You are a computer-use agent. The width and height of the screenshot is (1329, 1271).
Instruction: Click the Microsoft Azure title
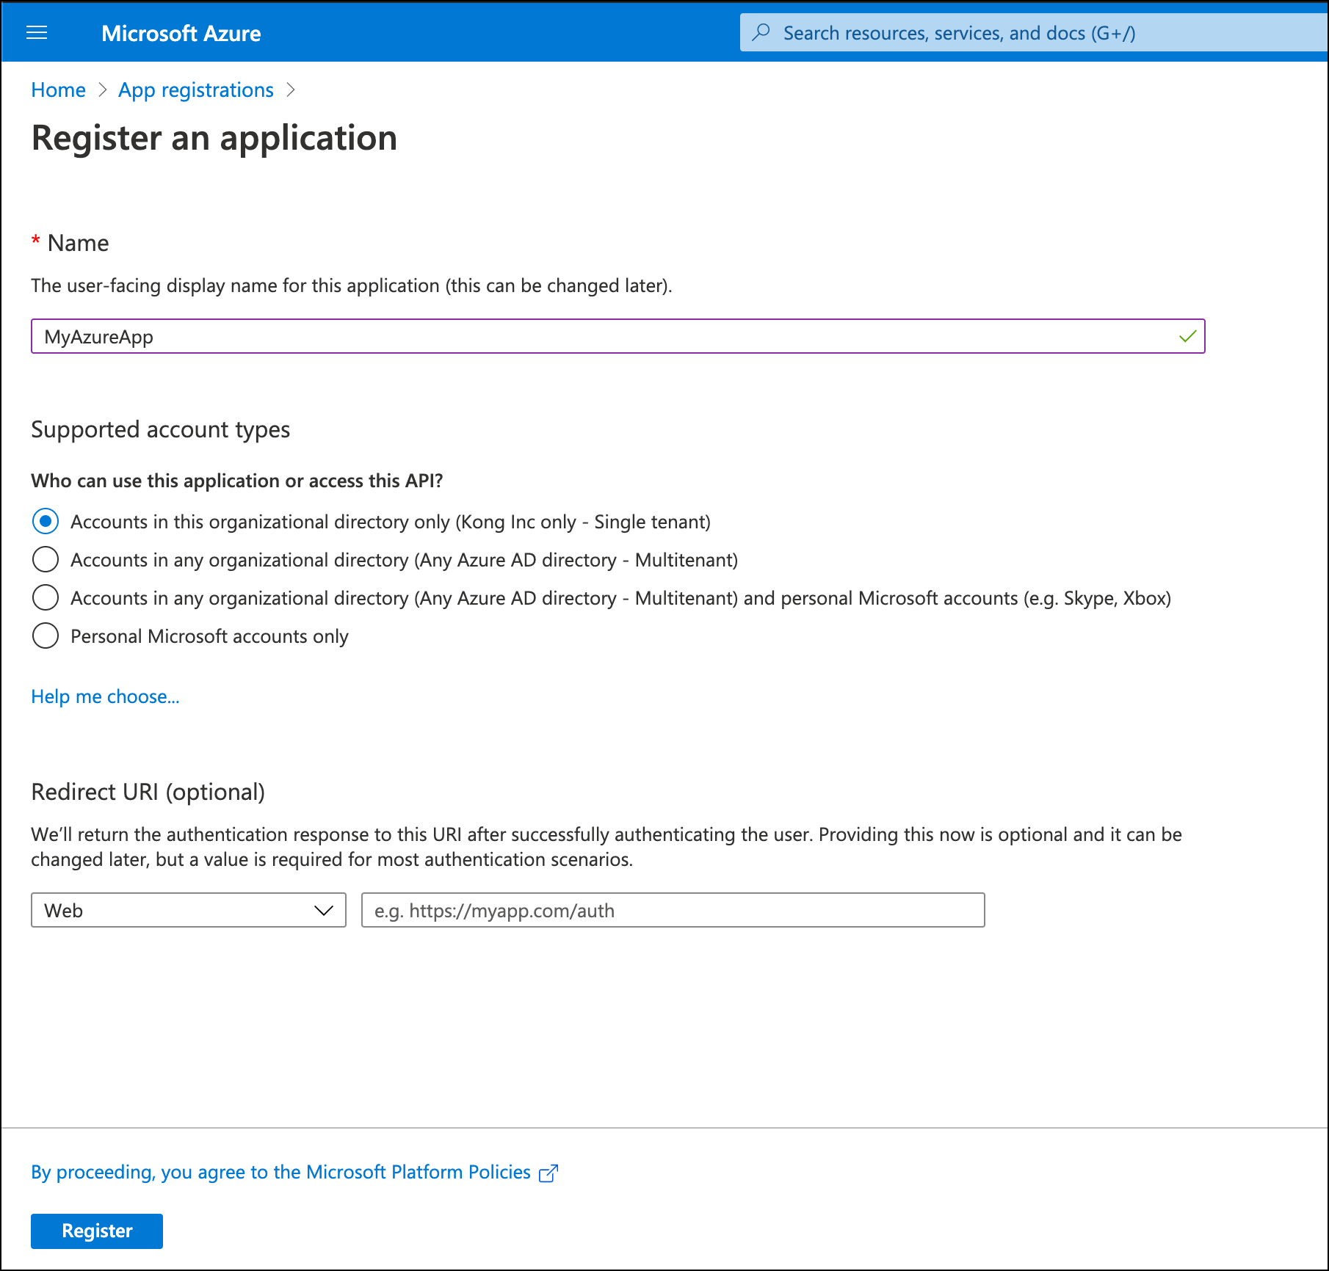click(181, 33)
